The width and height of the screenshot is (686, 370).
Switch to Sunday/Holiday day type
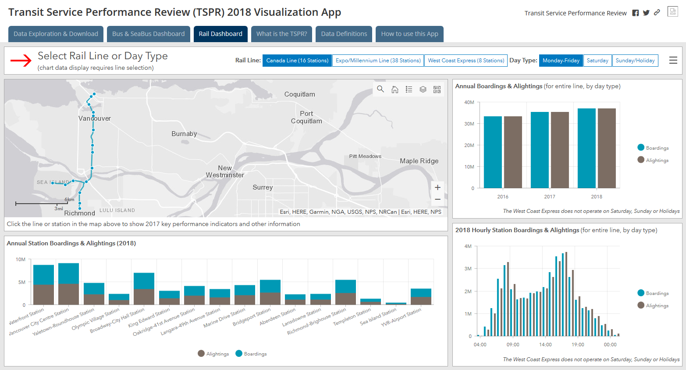635,60
